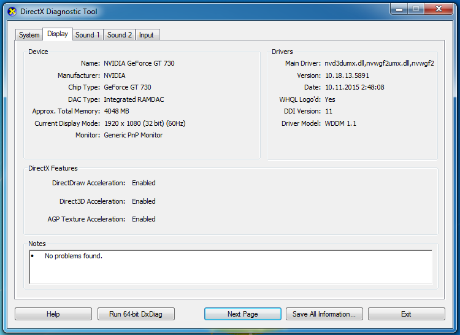Click Manufacturer value 'NVIDIA'
This screenshot has width=460, height=335.
(115, 75)
